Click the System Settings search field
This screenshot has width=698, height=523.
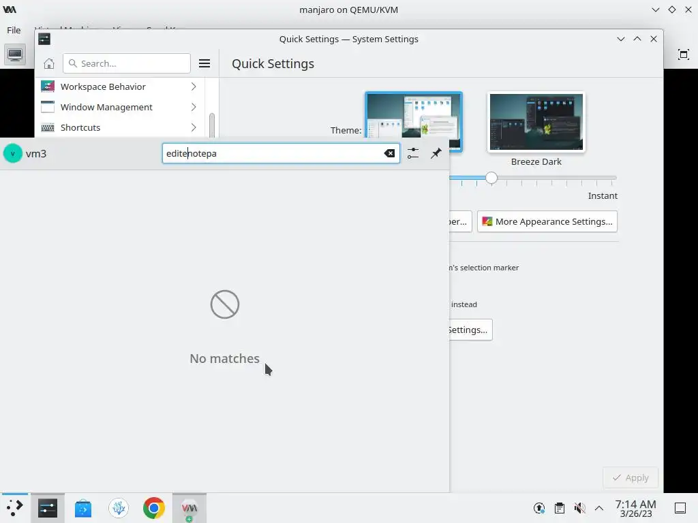(126, 63)
